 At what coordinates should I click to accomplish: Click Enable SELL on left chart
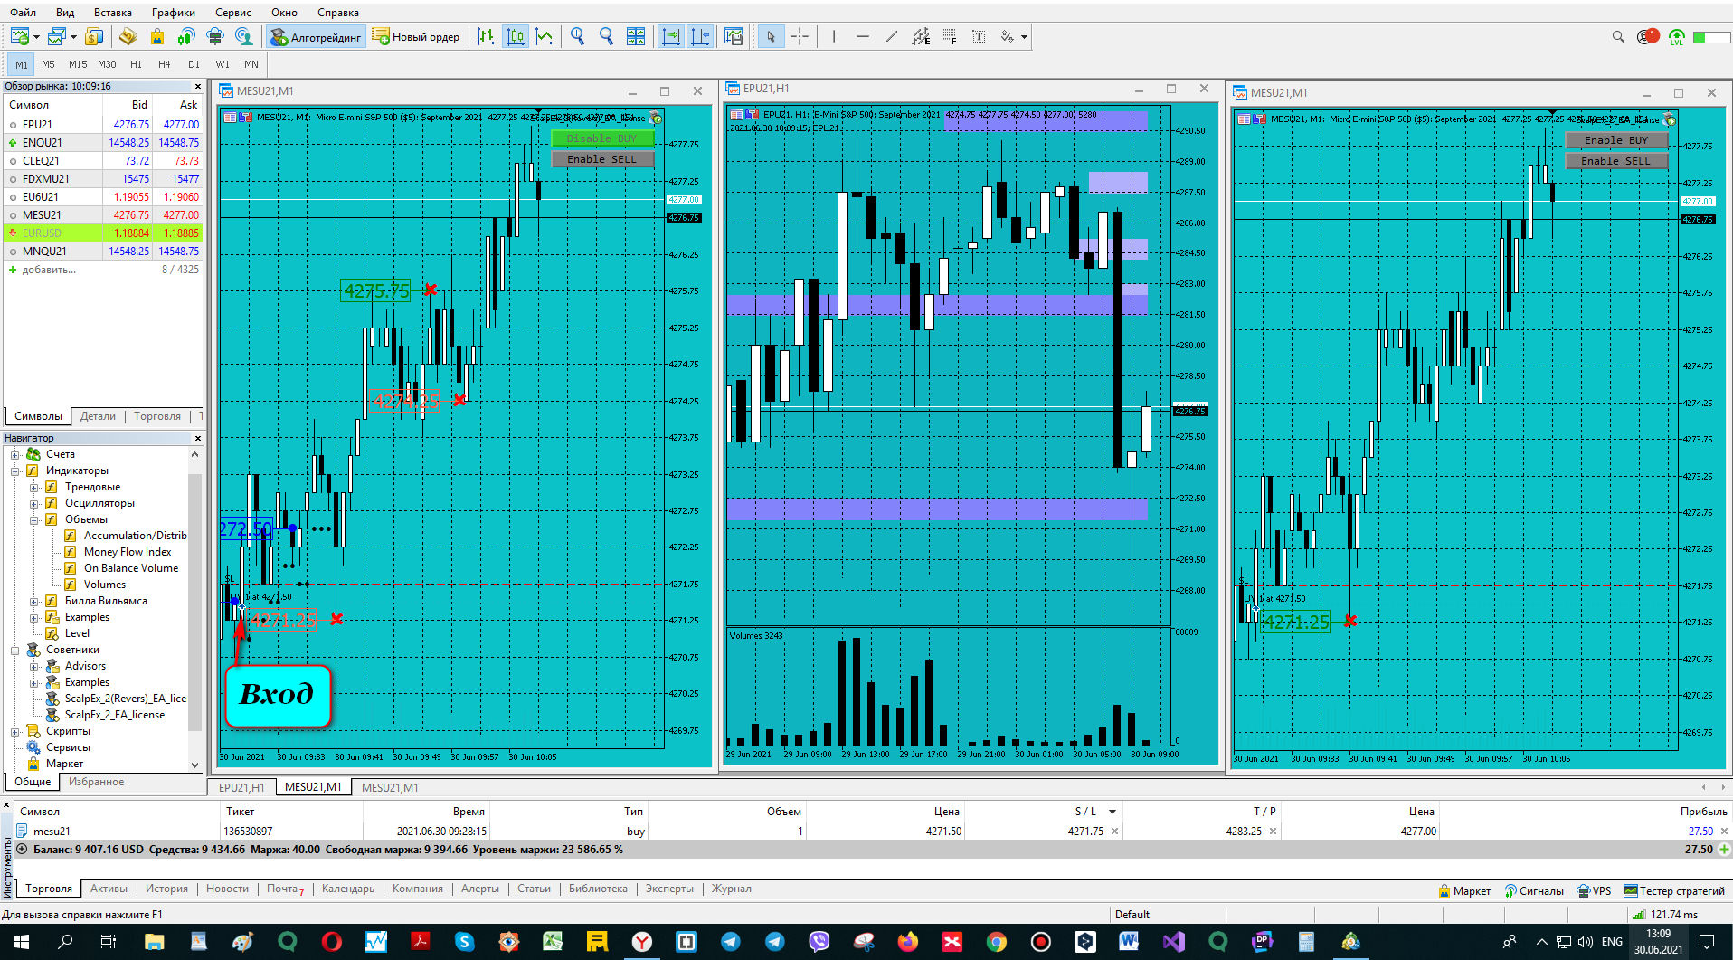pos(601,159)
